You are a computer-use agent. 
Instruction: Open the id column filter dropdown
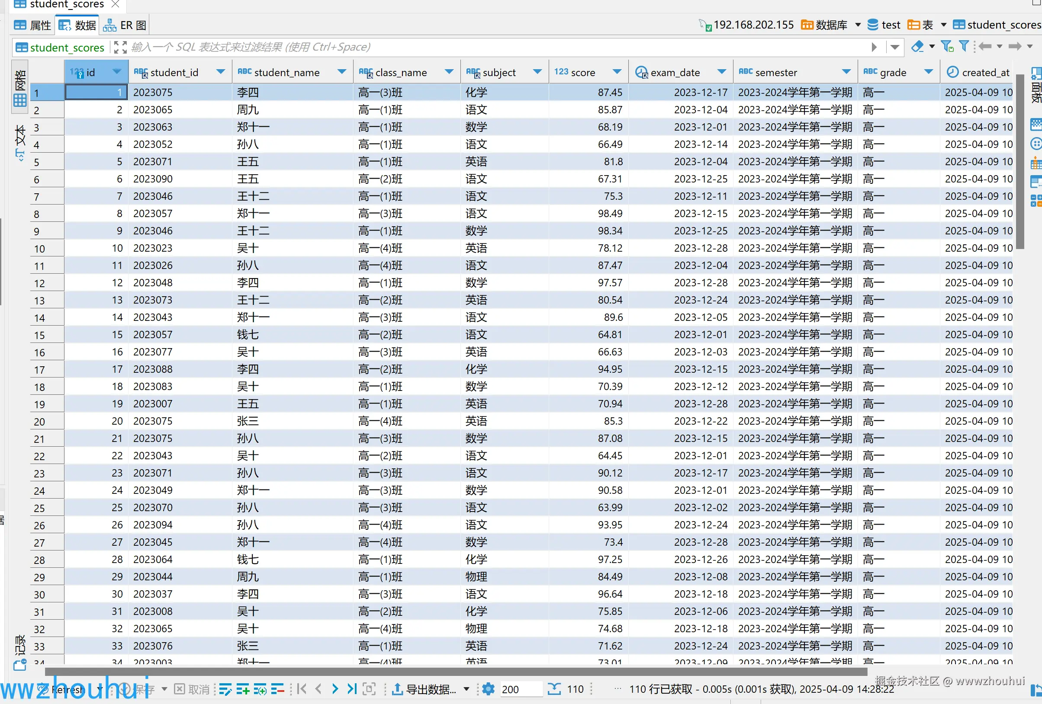click(117, 72)
